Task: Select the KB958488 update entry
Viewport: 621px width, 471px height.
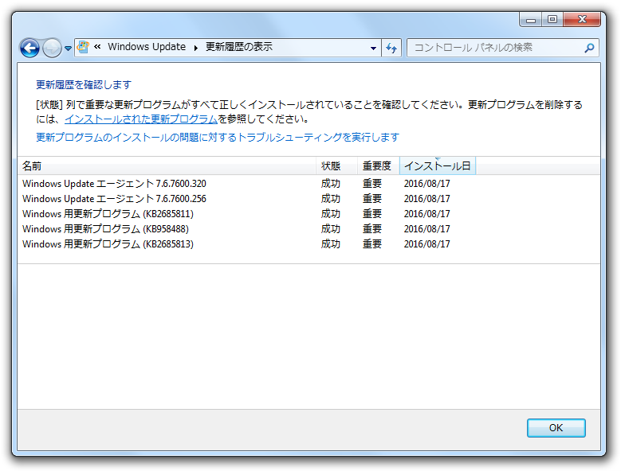Action: pyautogui.click(x=105, y=229)
